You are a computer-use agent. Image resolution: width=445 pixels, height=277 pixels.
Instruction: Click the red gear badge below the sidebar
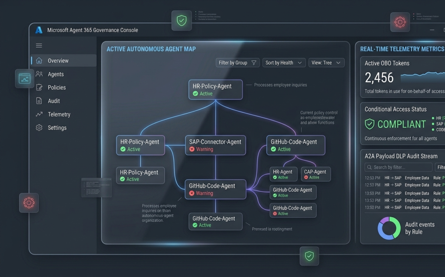pos(29,203)
